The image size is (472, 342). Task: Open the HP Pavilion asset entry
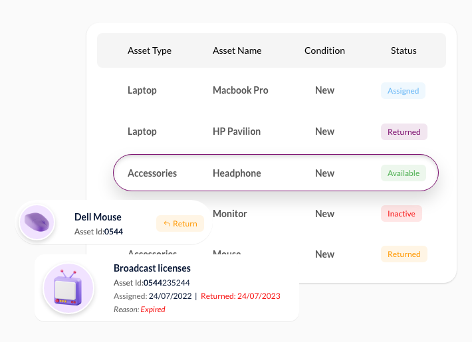point(237,131)
